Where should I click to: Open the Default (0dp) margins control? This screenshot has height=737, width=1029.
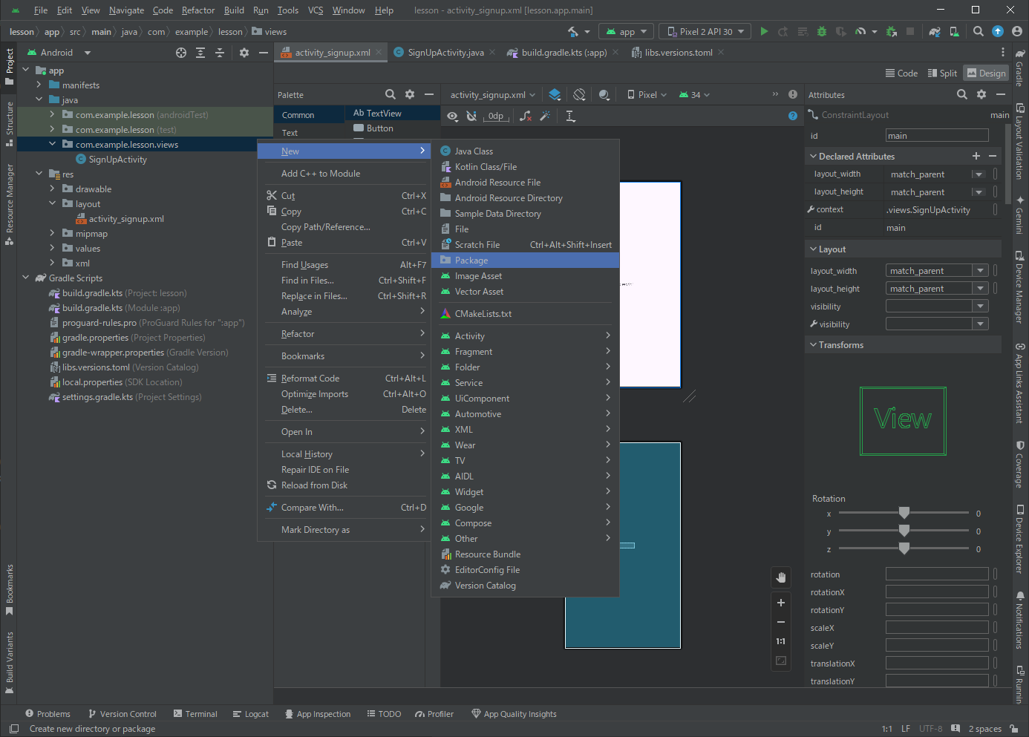496,117
